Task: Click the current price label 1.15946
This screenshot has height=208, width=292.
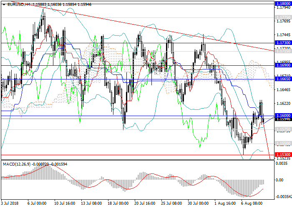Action: coord(283,119)
